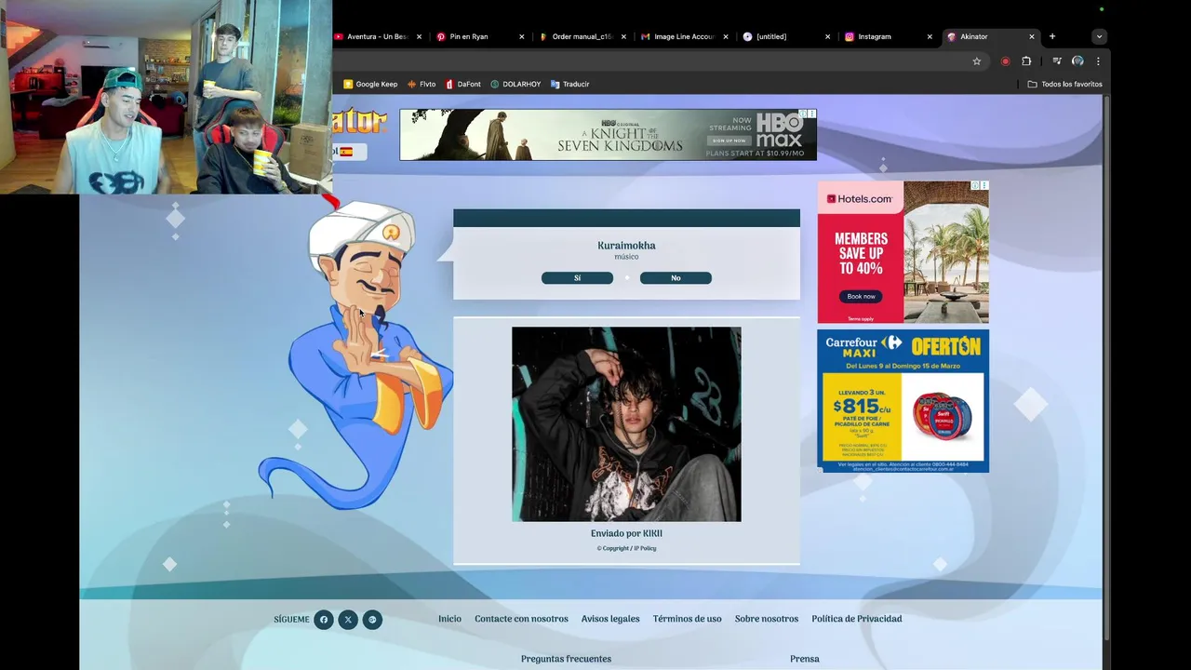
Task: Open the Flvto bookmark
Action: tap(422, 84)
